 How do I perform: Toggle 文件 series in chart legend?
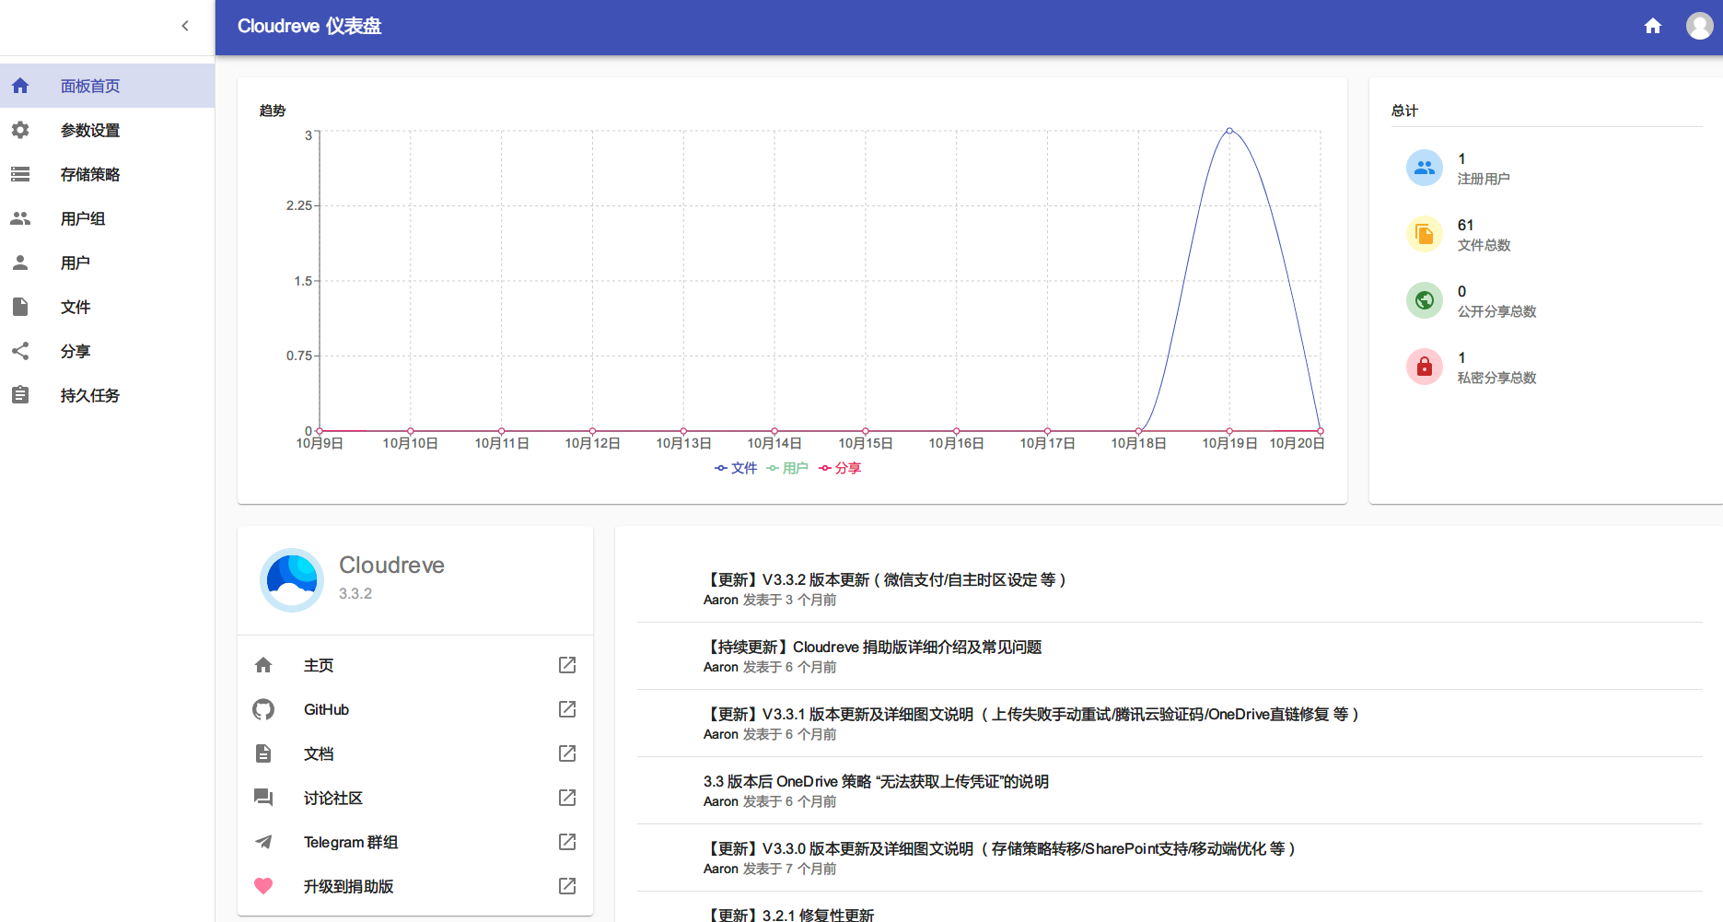coord(736,468)
